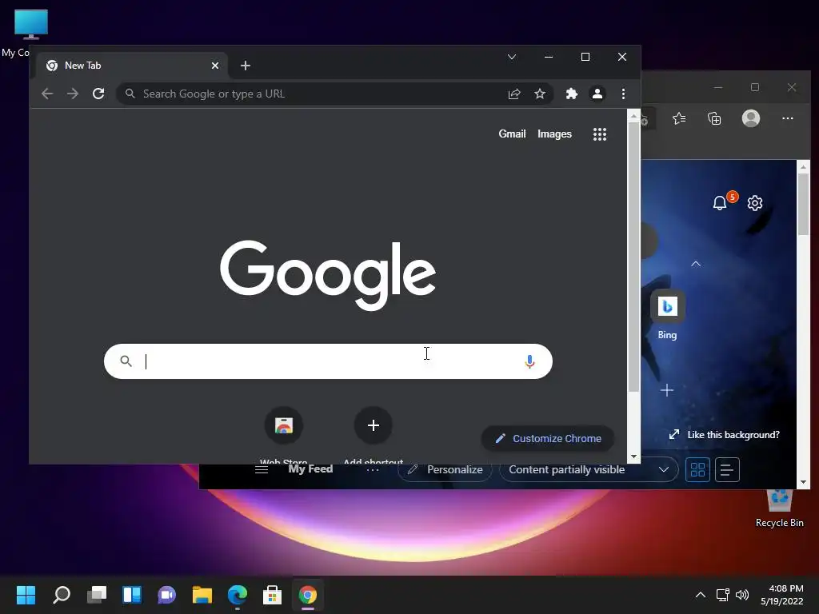The height and width of the screenshot is (614, 819).
Task: Bookmark this tab with star icon
Action: point(540,94)
